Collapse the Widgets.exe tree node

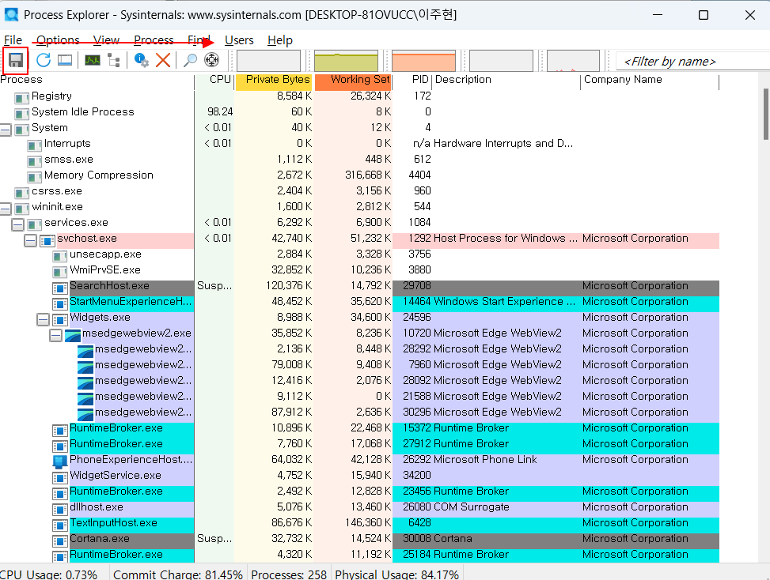click(44, 320)
